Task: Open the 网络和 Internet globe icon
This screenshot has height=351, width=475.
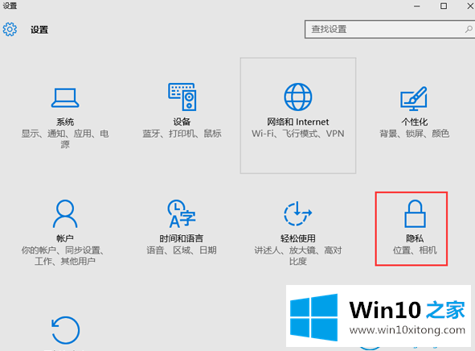Action: tap(298, 97)
